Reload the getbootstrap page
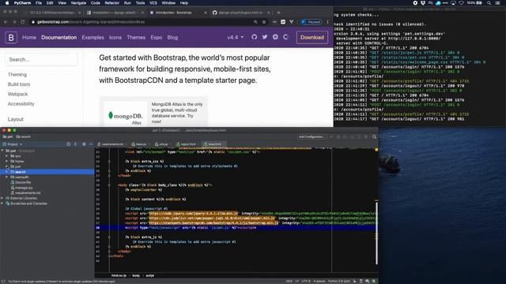The width and height of the screenshot is (506, 284). (23, 22)
